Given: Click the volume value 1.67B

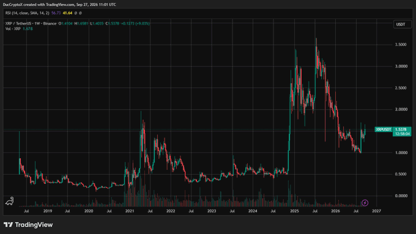Looking at the screenshot, I should pyautogui.click(x=28, y=29).
